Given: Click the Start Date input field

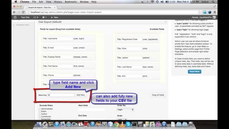Looking at the screenshot, I should coord(92,110).
